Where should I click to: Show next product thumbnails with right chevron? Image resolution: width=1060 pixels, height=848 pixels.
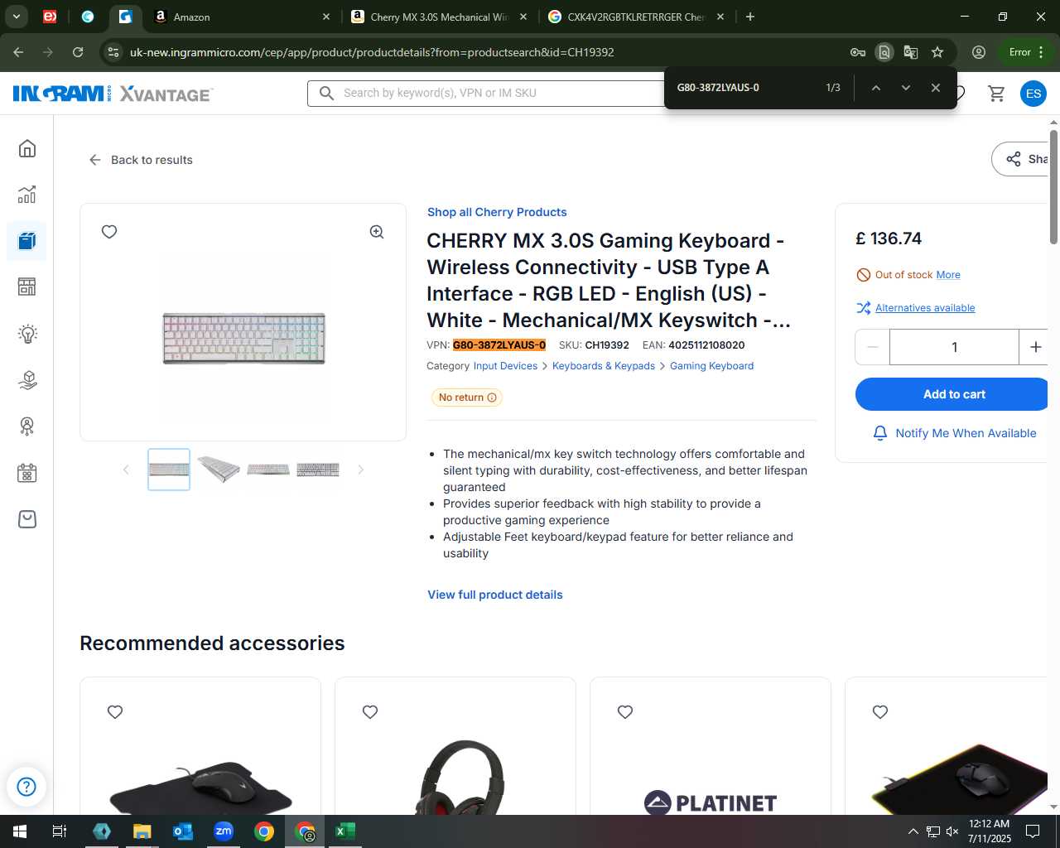pyautogui.click(x=360, y=470)
